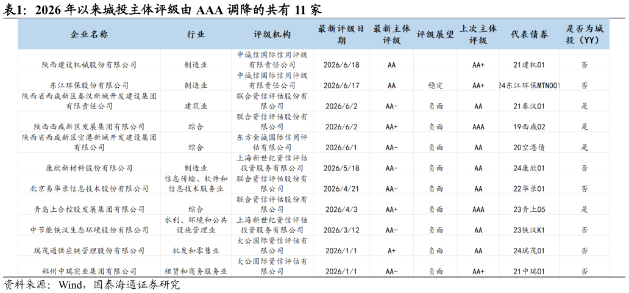Click the source note '资料来源:Wind,国泰海通证券研究'
Image resolution: width=629 pixels, height=293 pixels.
(x=91, y=285)
